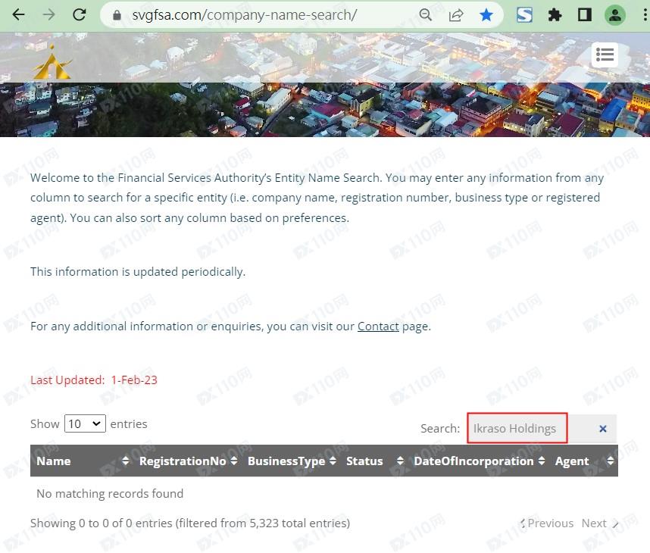Open the site hamburger menu

[x=605, y=55]
